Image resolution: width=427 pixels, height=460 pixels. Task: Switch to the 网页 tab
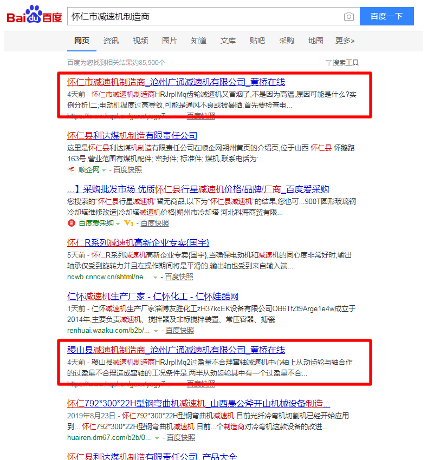click(x=82, y=41)
